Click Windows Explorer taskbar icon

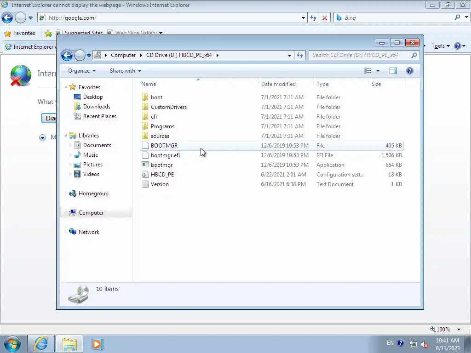(x=69, y=344)
